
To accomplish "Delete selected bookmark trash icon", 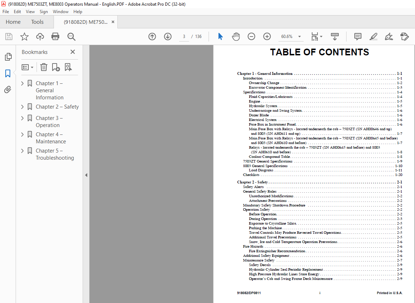I will (x=44, y=67).
